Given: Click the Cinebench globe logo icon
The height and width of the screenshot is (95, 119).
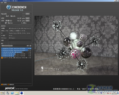Looking at the screenshot, I should click(9, 7).
